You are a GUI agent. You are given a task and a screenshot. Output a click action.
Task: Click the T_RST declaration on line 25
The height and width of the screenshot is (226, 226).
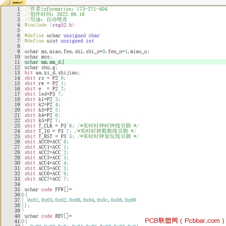(49, 137)
